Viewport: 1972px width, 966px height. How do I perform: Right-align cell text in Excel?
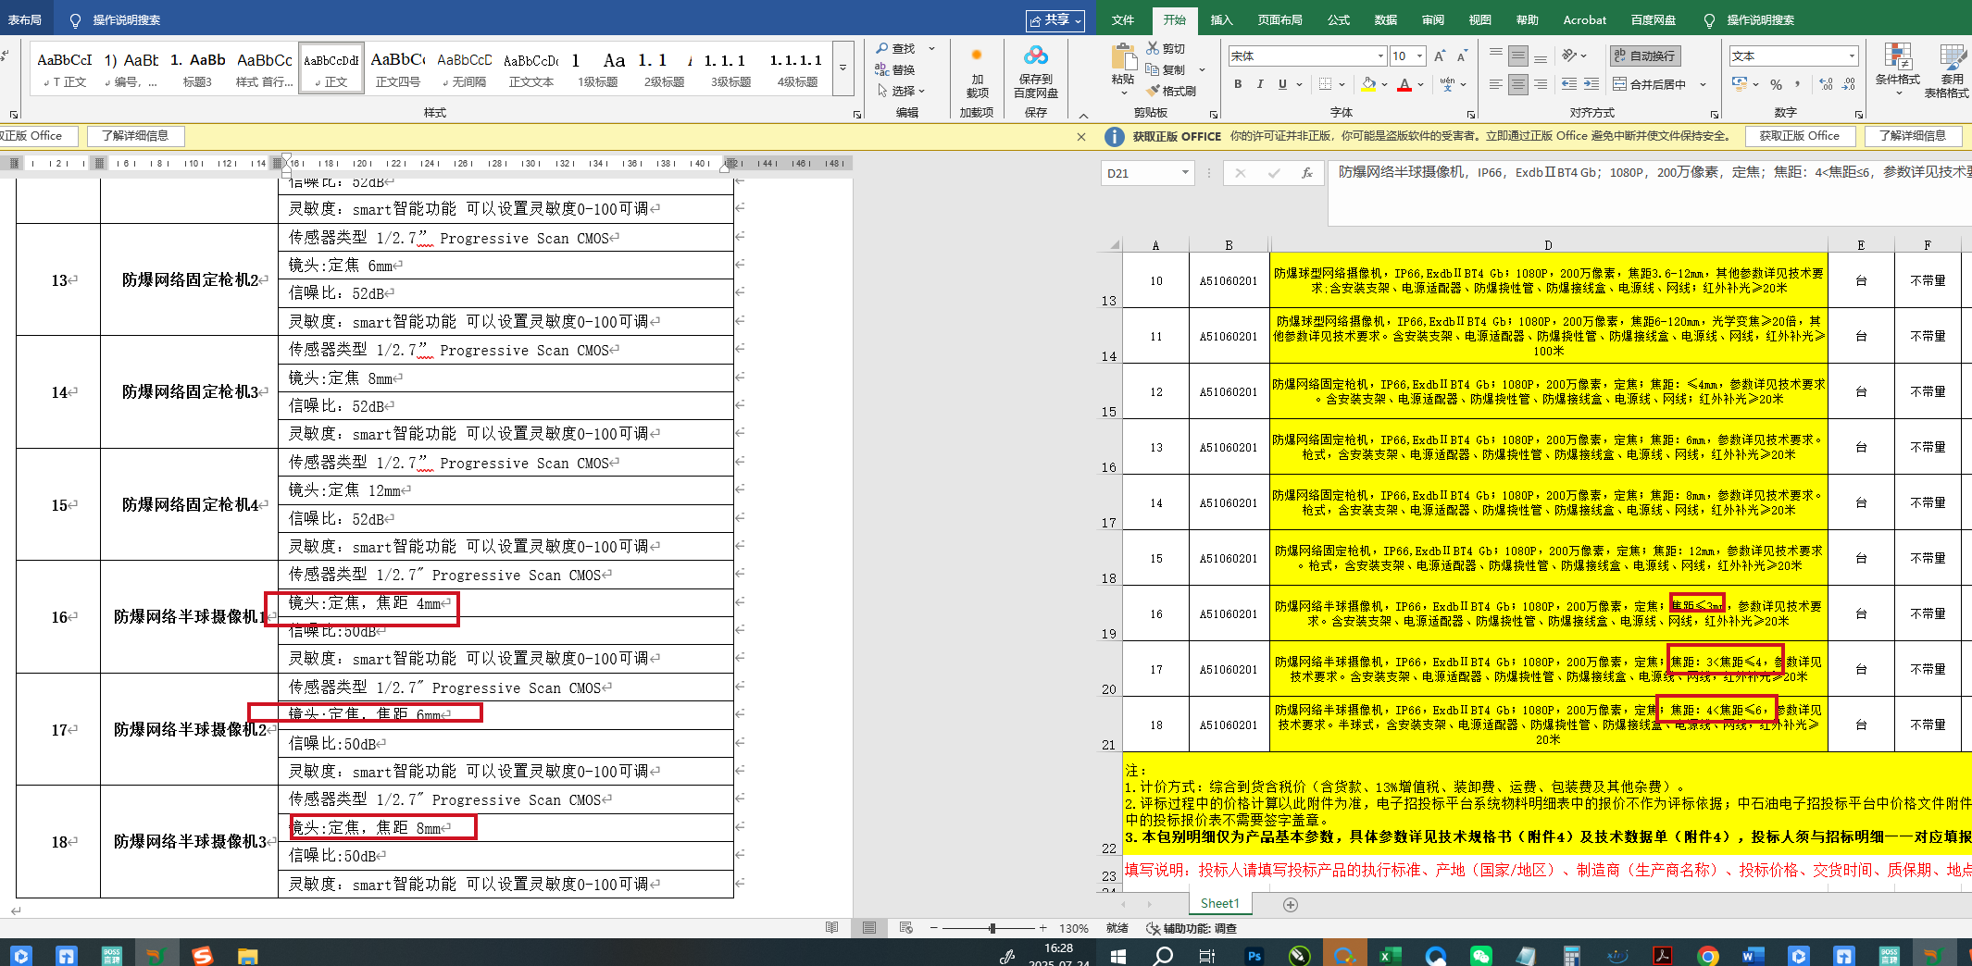coord(1541,84)
